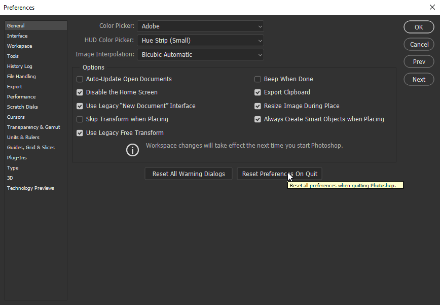
Task: Select the Scratch Disks category
Action: (x=22, y=107)
